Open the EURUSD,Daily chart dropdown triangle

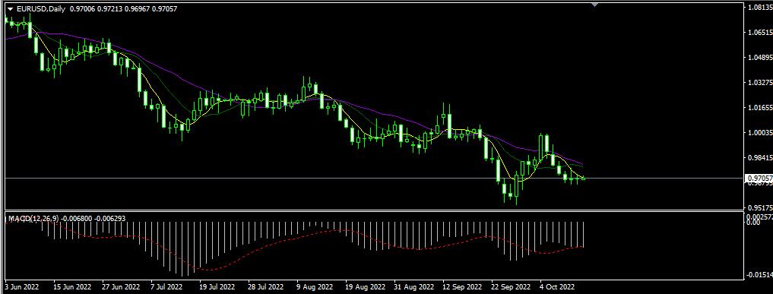coord(10,9)
